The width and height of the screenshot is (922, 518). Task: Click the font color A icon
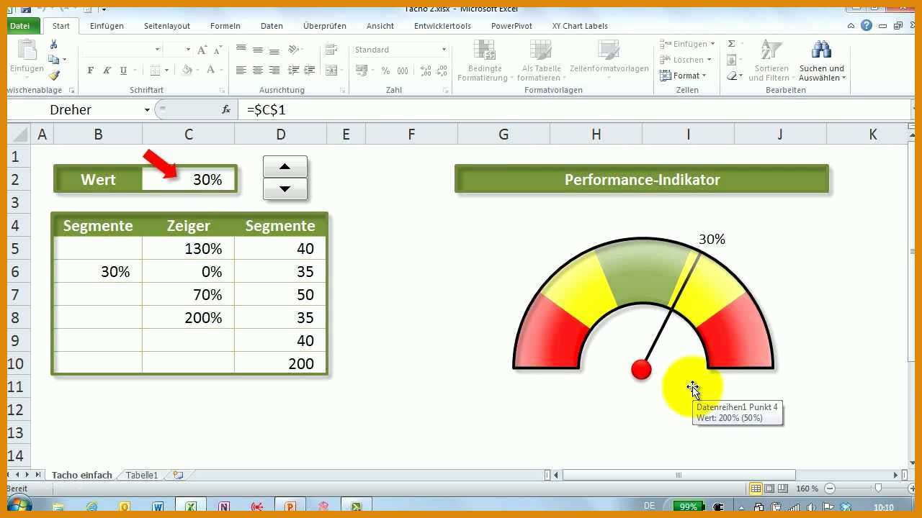pyautogui.click(x=211, y=71)
